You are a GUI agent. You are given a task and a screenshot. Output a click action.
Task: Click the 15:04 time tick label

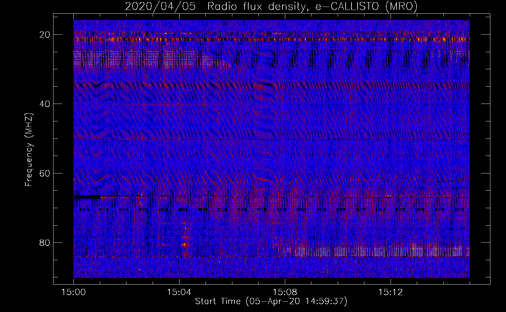click(179, 292)
